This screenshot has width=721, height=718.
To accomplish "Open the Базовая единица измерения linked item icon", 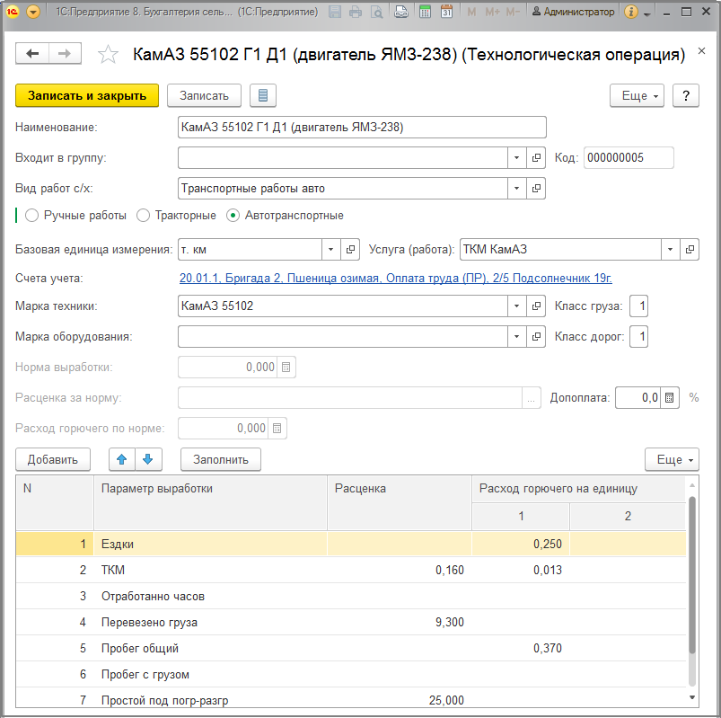I will tap(350, 250).
